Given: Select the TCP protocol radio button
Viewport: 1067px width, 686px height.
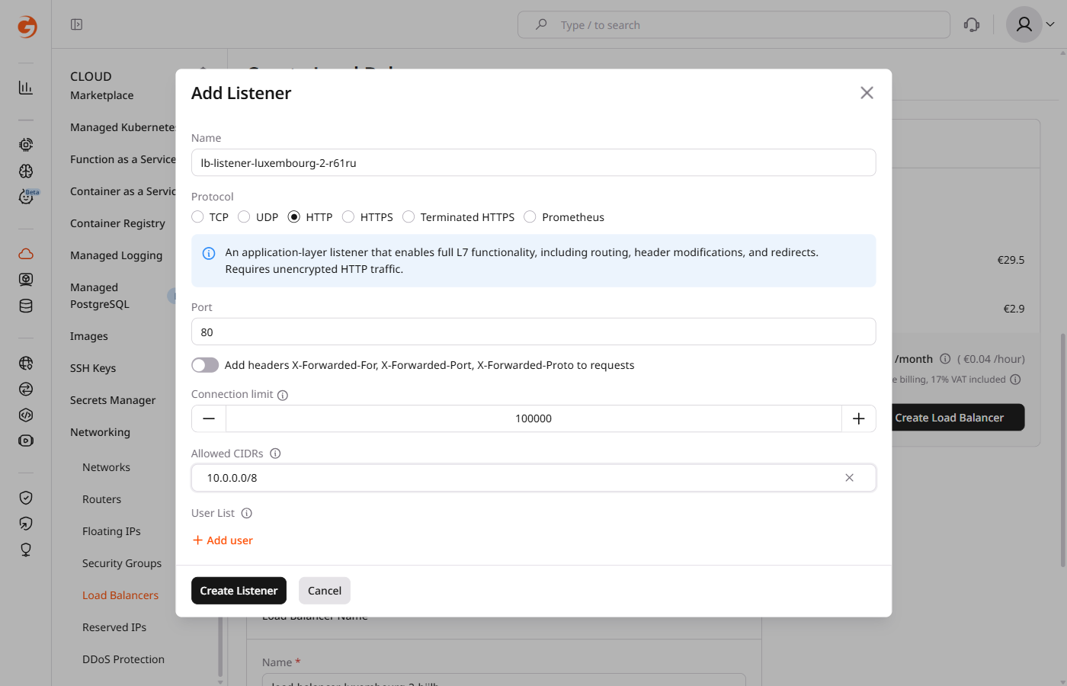Looking at the screenshot, I should click(197, 217).
